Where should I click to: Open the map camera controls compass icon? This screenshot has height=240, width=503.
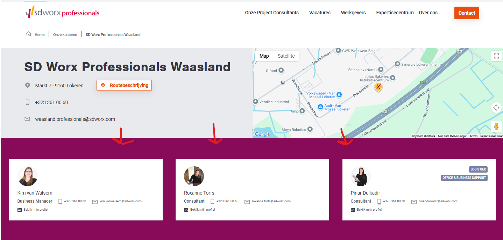coord(496,108)
